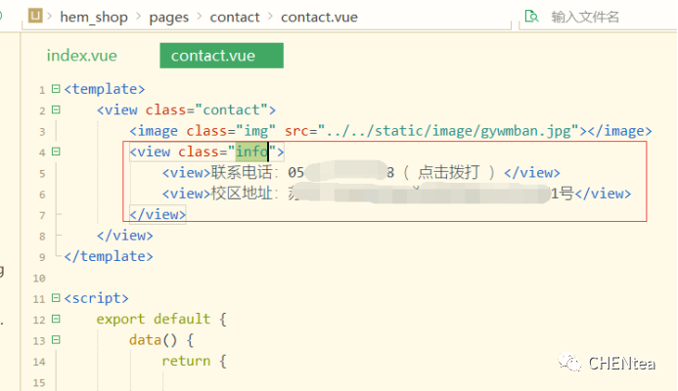Screen dimensions: 678x391
Task: Click the highlighted word info
Action: click(251, 152)
